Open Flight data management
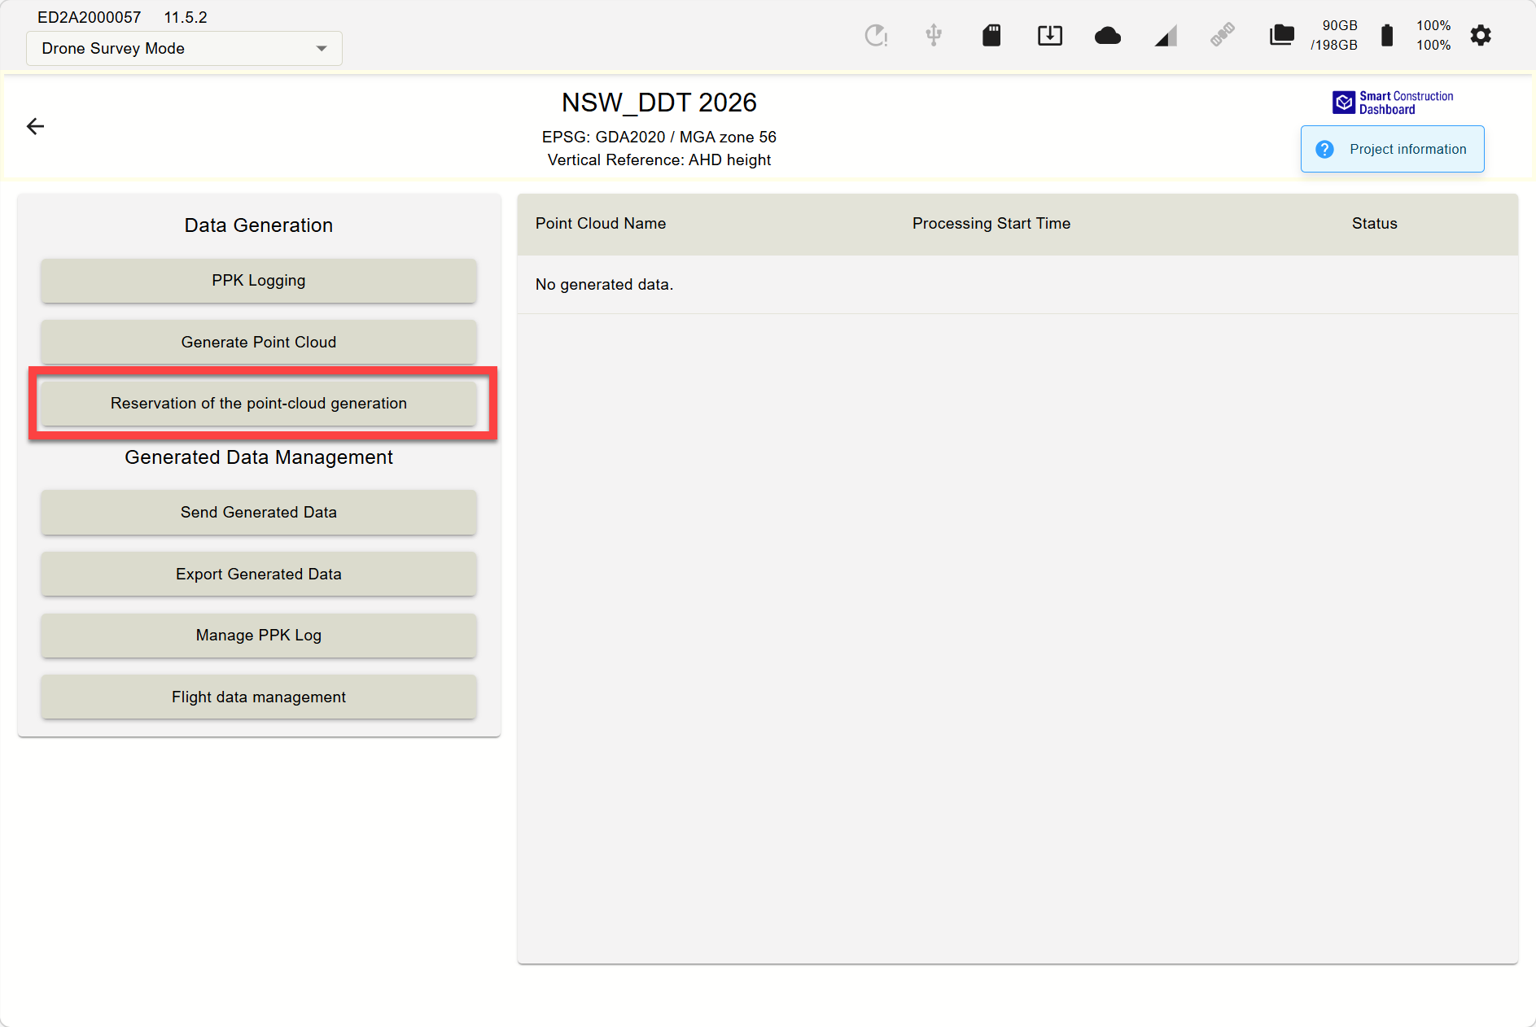1536x1027 pixels. coord(259,697)
